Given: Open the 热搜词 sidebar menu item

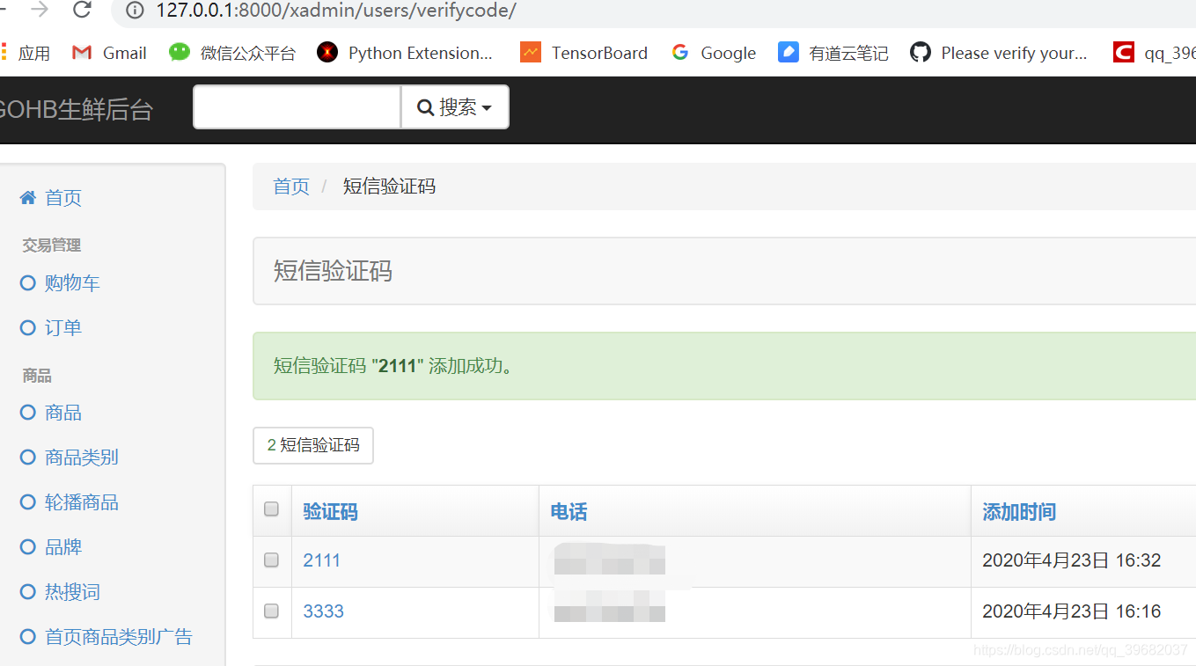Looking at the screenshot, I should 72,591.
